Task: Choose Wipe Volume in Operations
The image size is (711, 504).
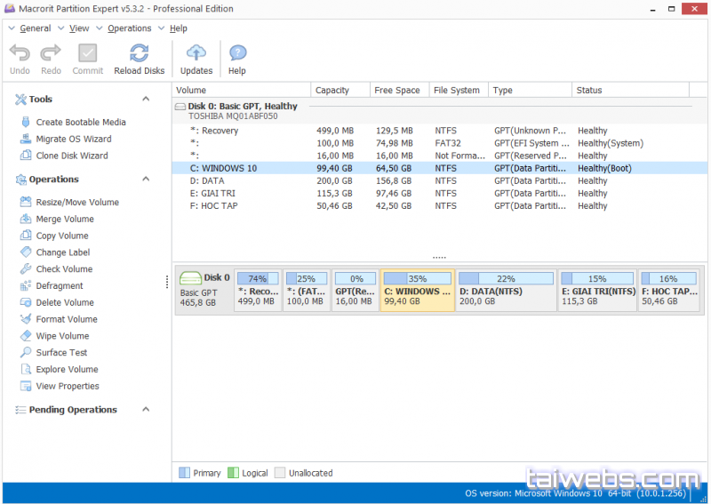Action: point(61,337)
